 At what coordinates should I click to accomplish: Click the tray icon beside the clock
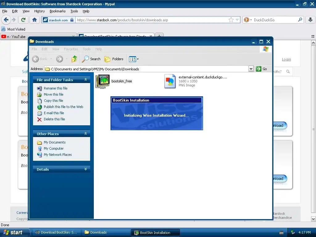[293, 232]
